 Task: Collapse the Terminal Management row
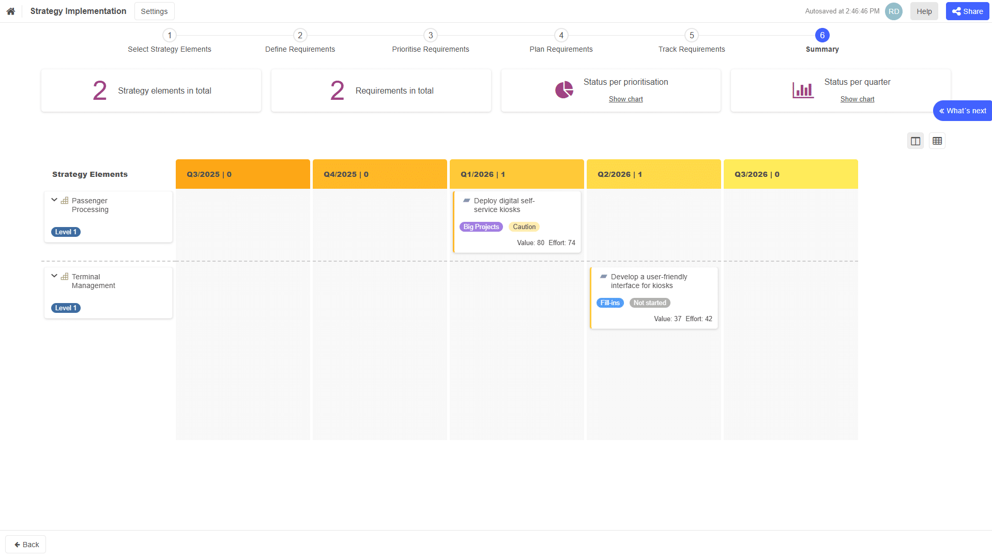click(x=54, y=276)
